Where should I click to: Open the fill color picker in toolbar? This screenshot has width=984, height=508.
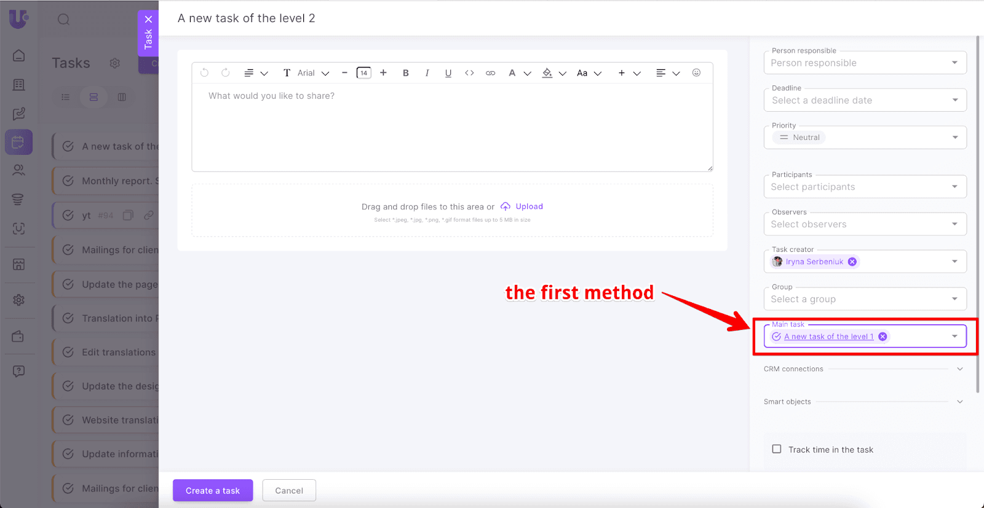(x=547, y=73)
